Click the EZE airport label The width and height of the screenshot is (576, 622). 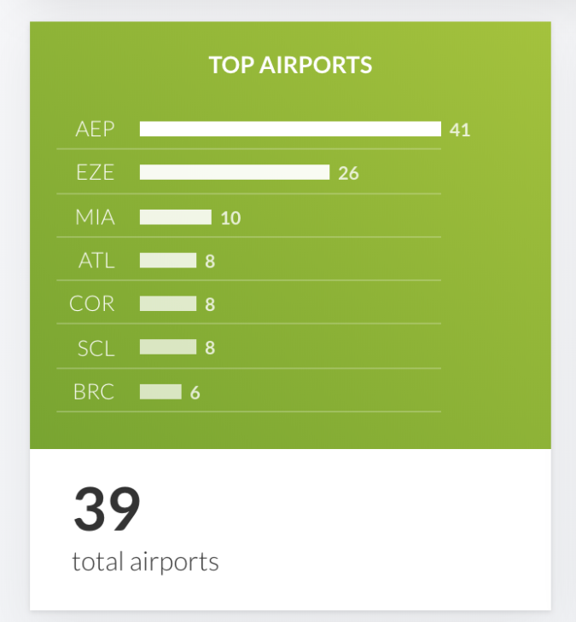(x=95, y=173)
